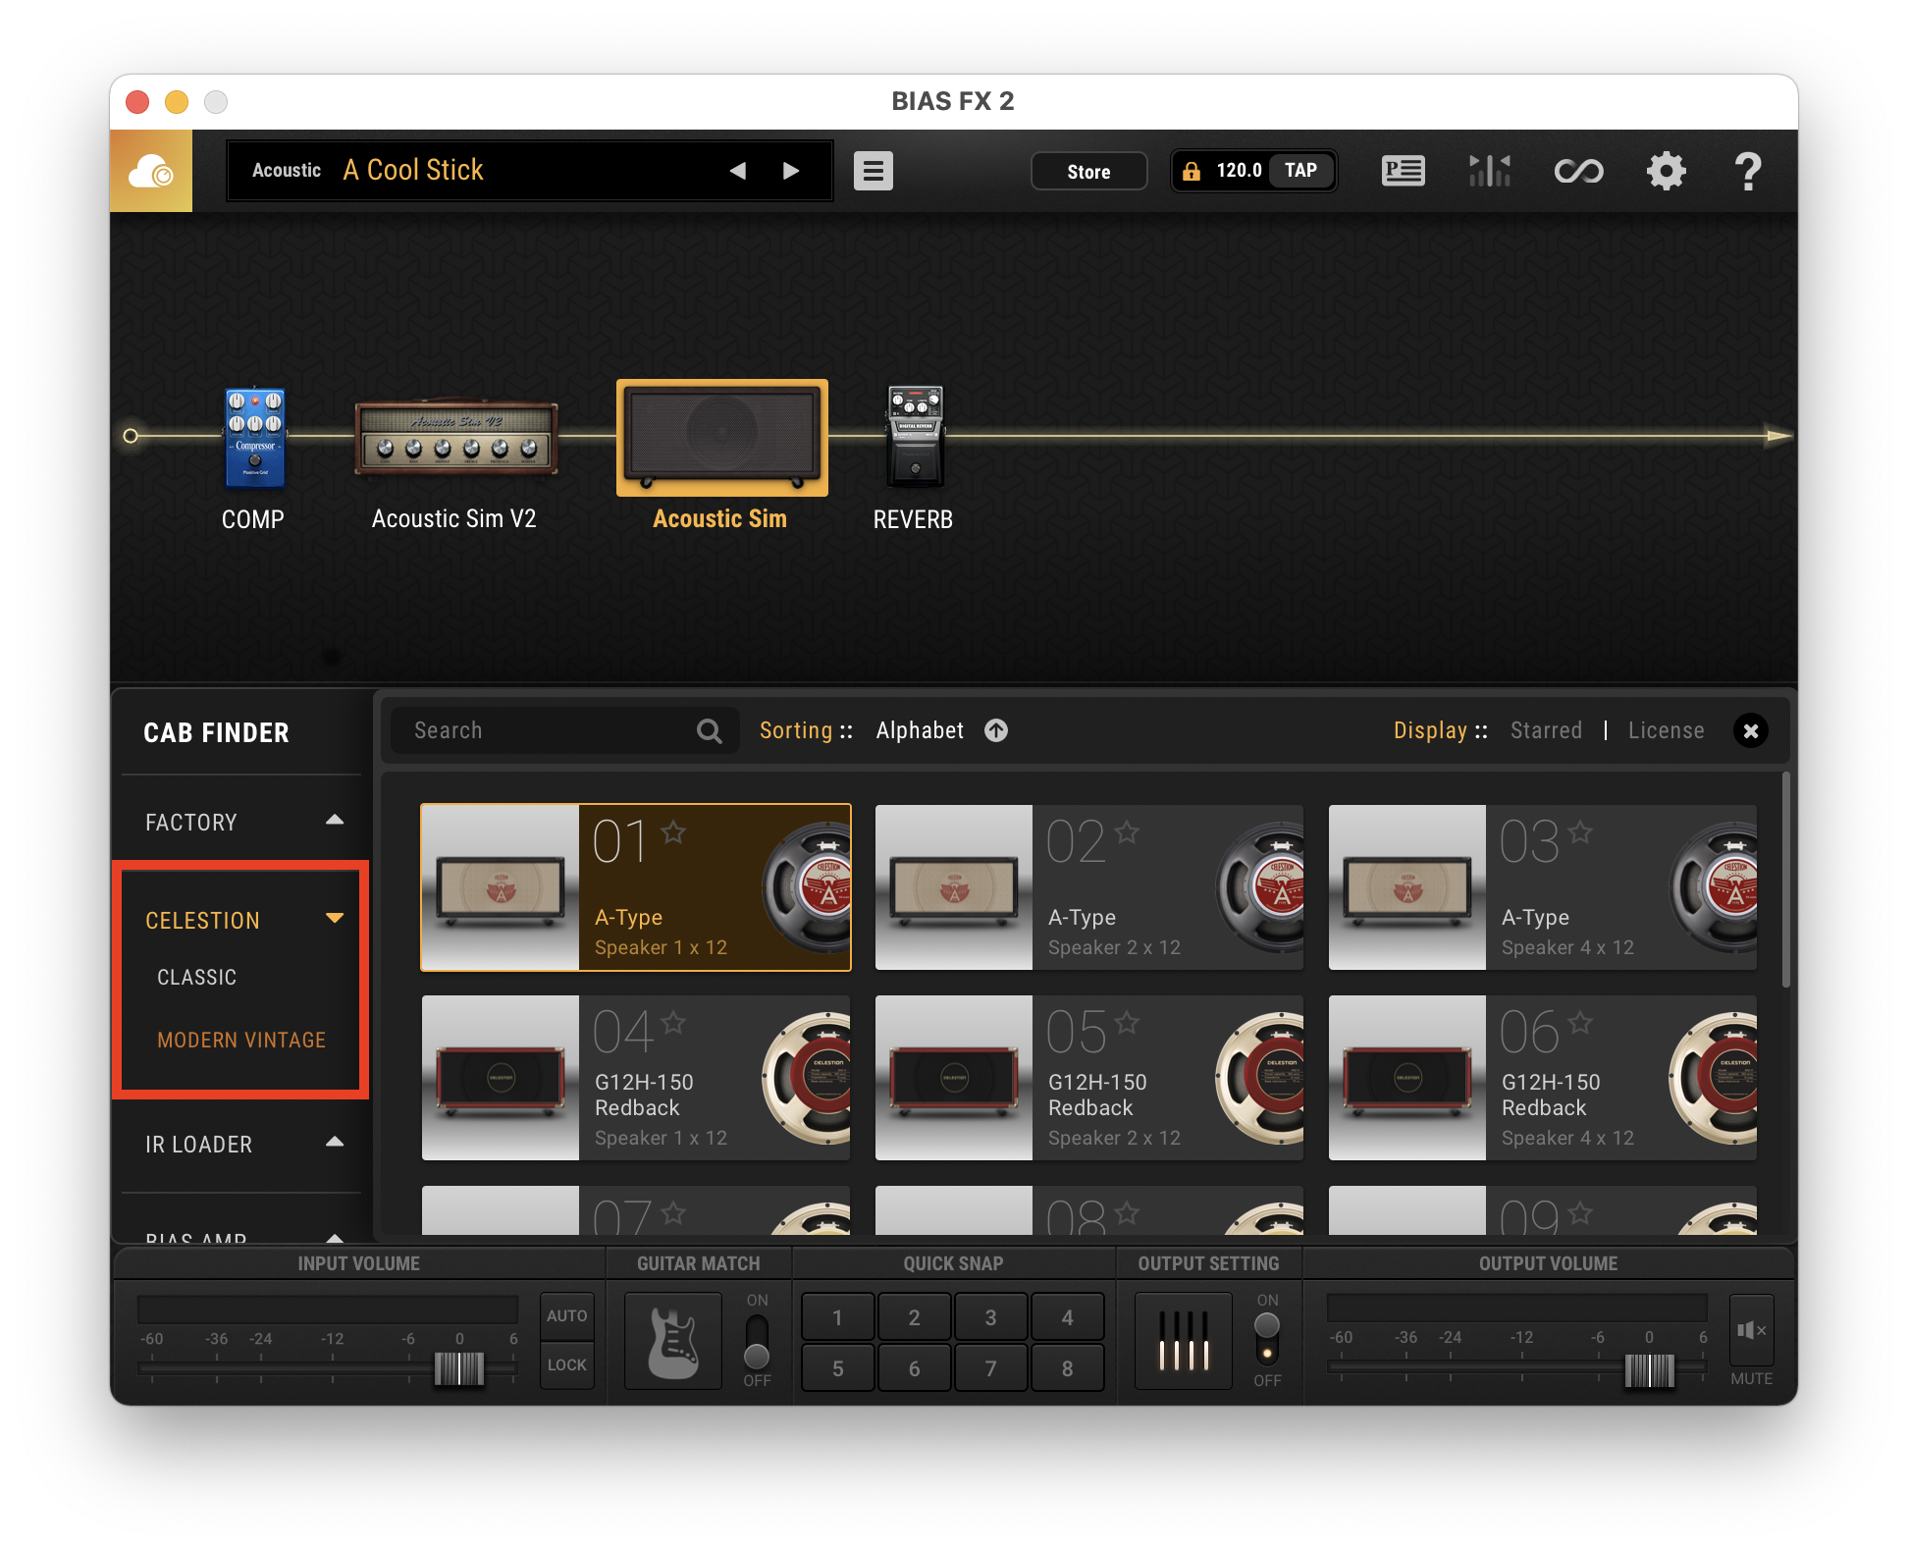
Task: Star cab 05 G12H-150 Redback
Action: pyautogui.click(x=1127, y=1023)
